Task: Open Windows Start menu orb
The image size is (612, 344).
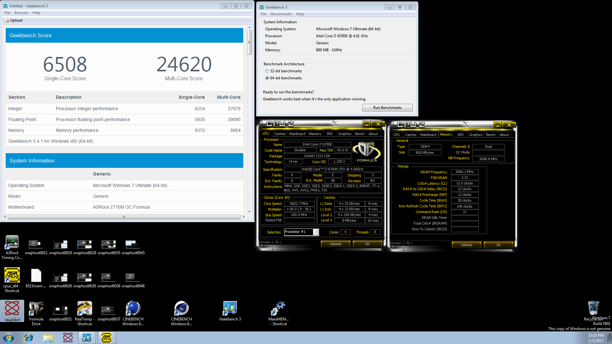Action: coord(9,338)
